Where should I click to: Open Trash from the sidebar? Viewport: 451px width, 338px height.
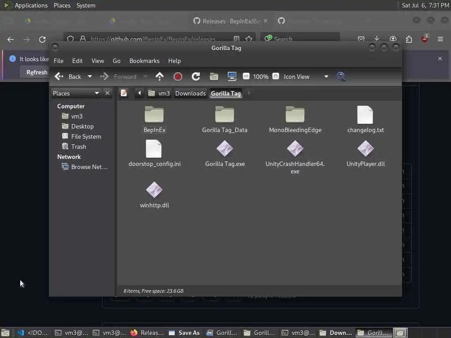coord(74,147)
